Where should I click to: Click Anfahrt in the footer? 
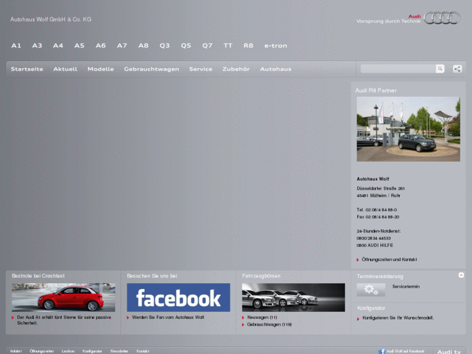click(x=16, y=351)
